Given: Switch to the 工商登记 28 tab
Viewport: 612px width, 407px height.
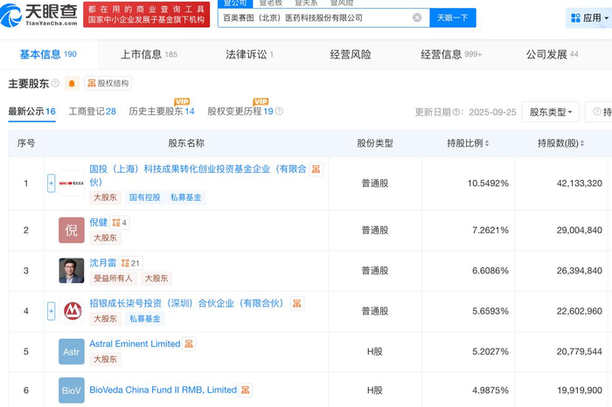Looking at the screenshot, I should click(x=92, y=112).
